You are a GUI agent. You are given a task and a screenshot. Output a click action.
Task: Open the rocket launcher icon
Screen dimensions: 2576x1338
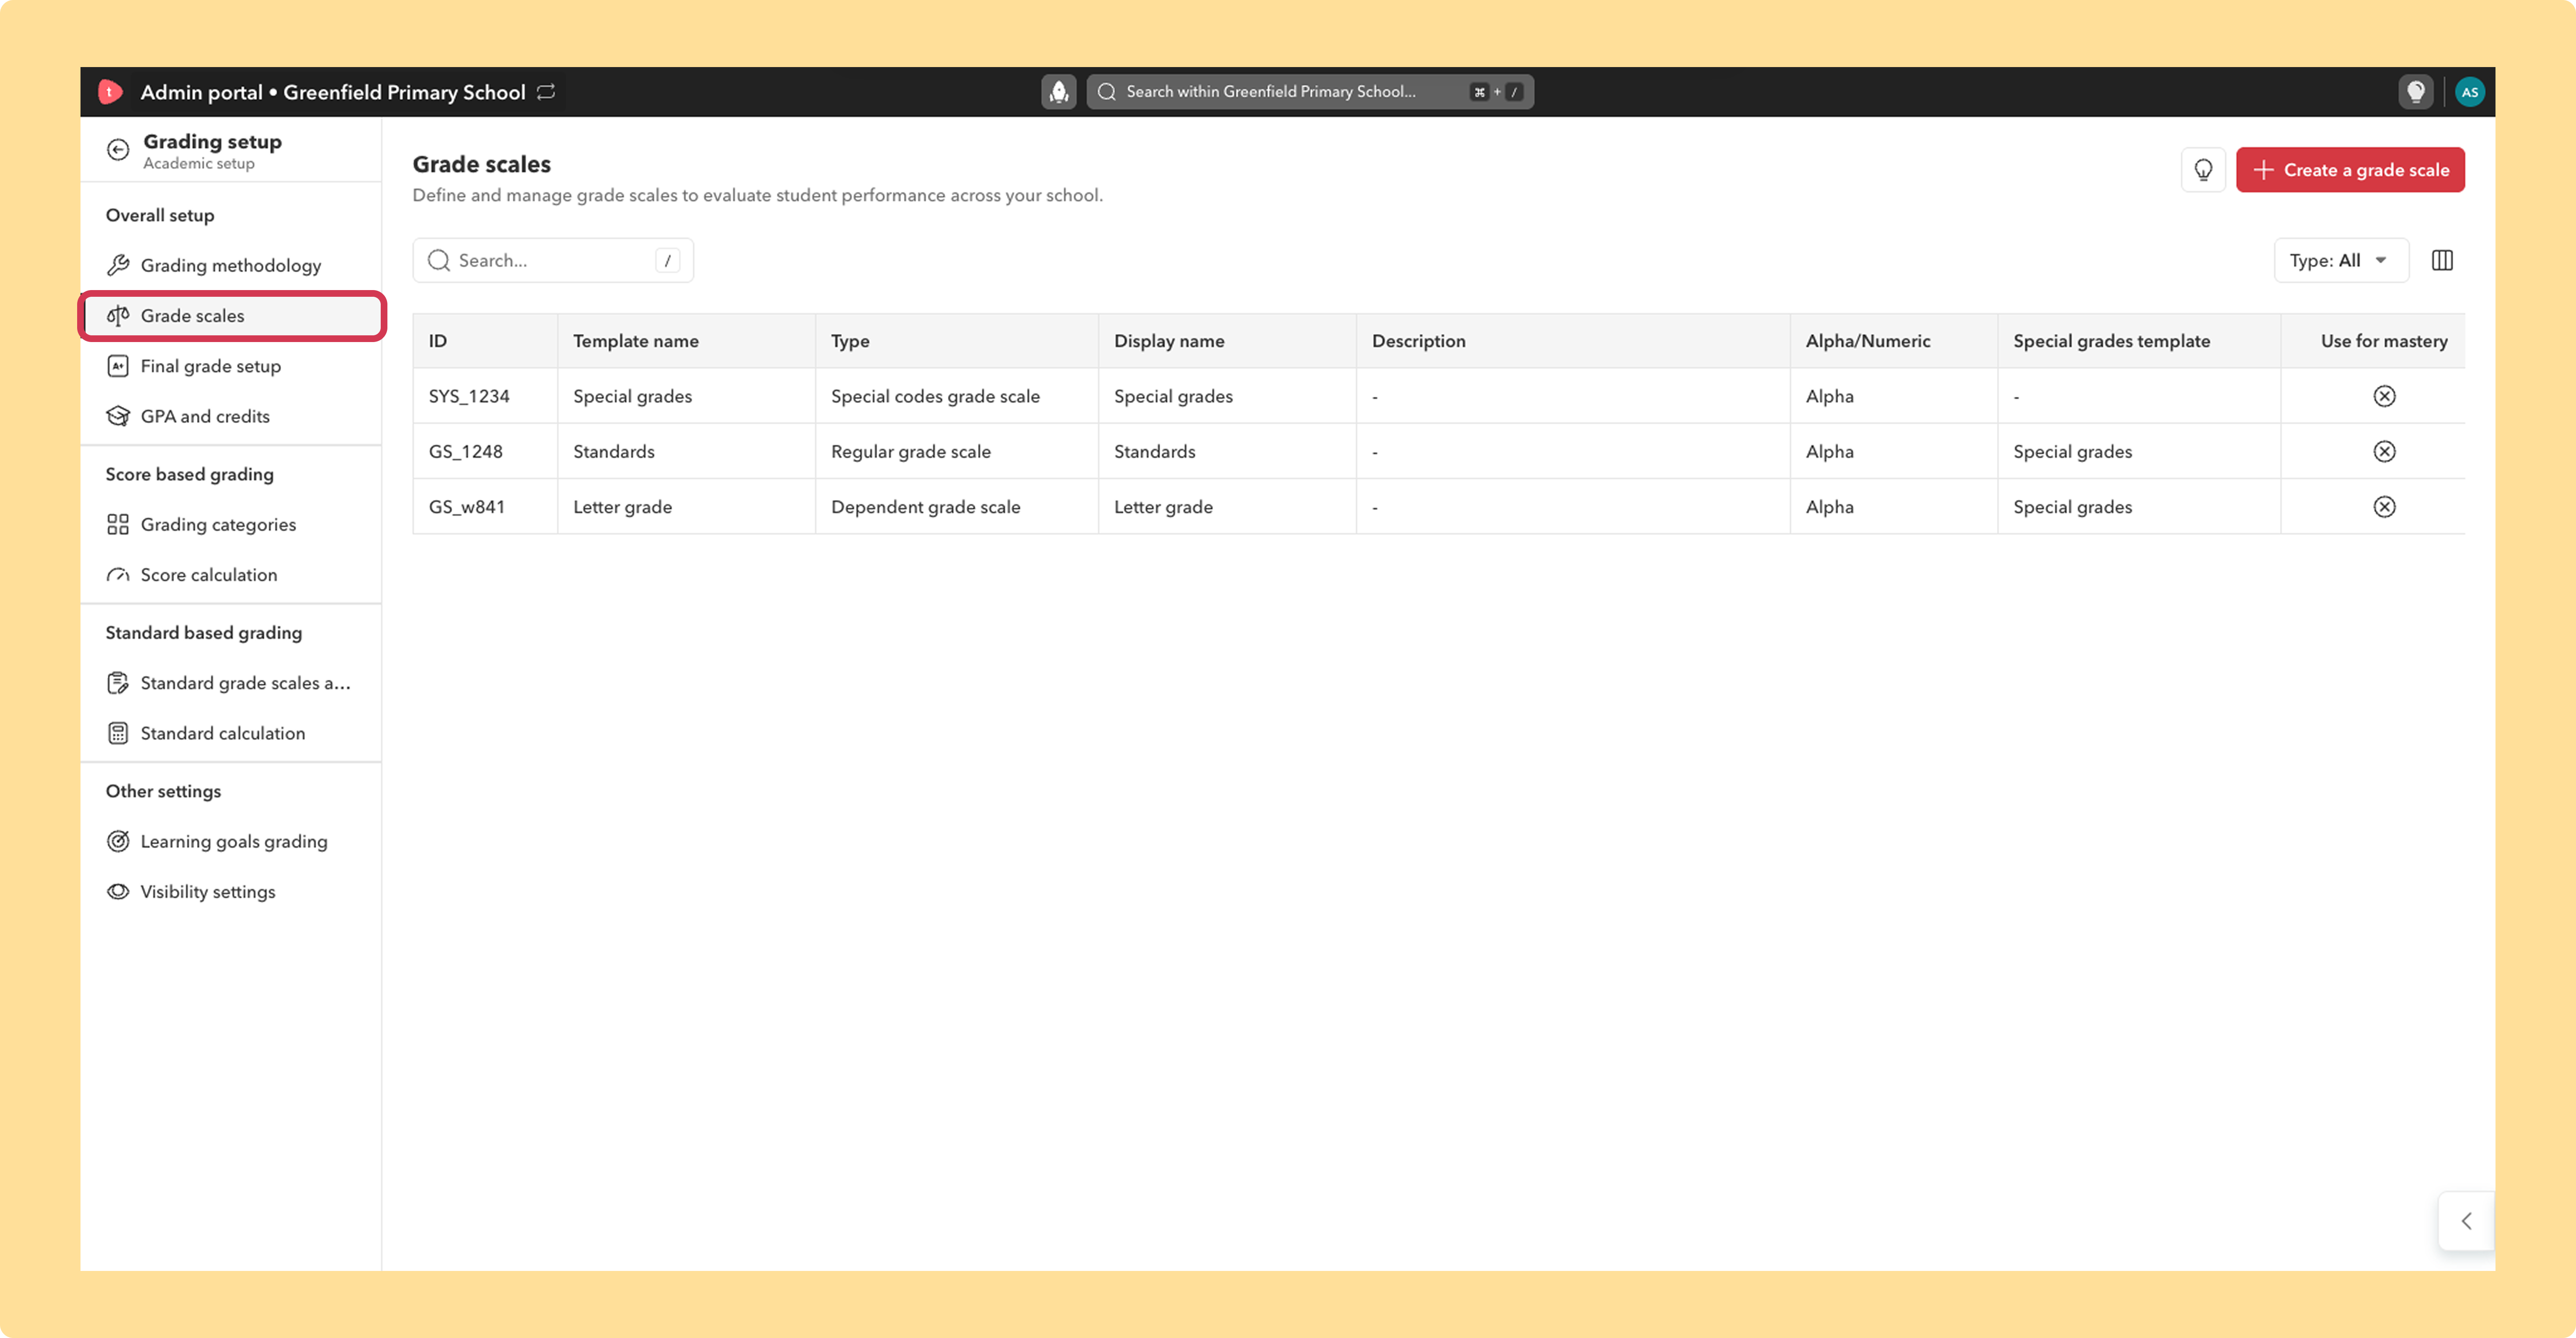pyautogui.click(x=1059, y=92)
